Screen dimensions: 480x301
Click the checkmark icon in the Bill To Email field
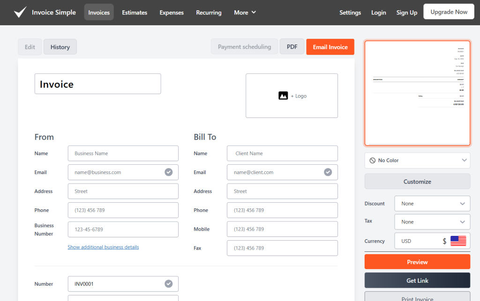click(328, 172)
